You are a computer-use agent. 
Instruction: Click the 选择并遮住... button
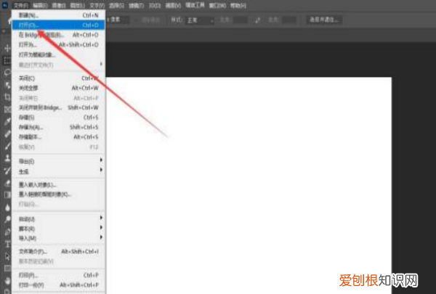pyautogui.click(x=324, y=20)
